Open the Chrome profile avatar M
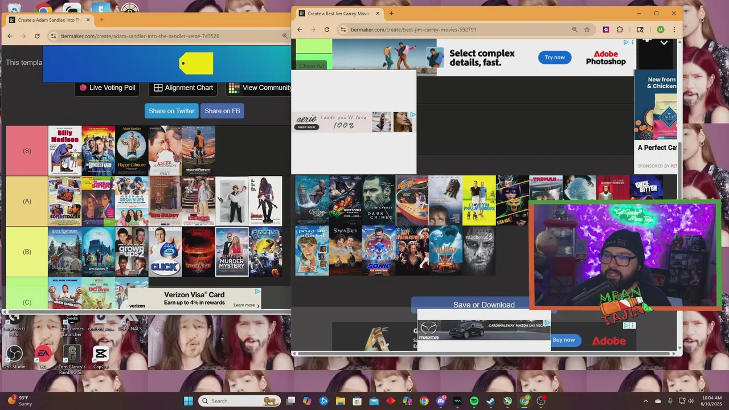 point(660,30)
